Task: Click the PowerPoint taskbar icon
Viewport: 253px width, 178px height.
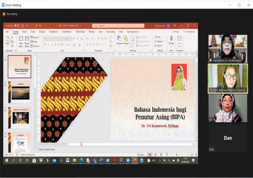Action: pos(135,160)
